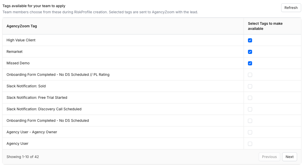The width and height of the screenshot is (306, 168).
Task: Select the High Value Client row label
Action: (x=21, y=40)
